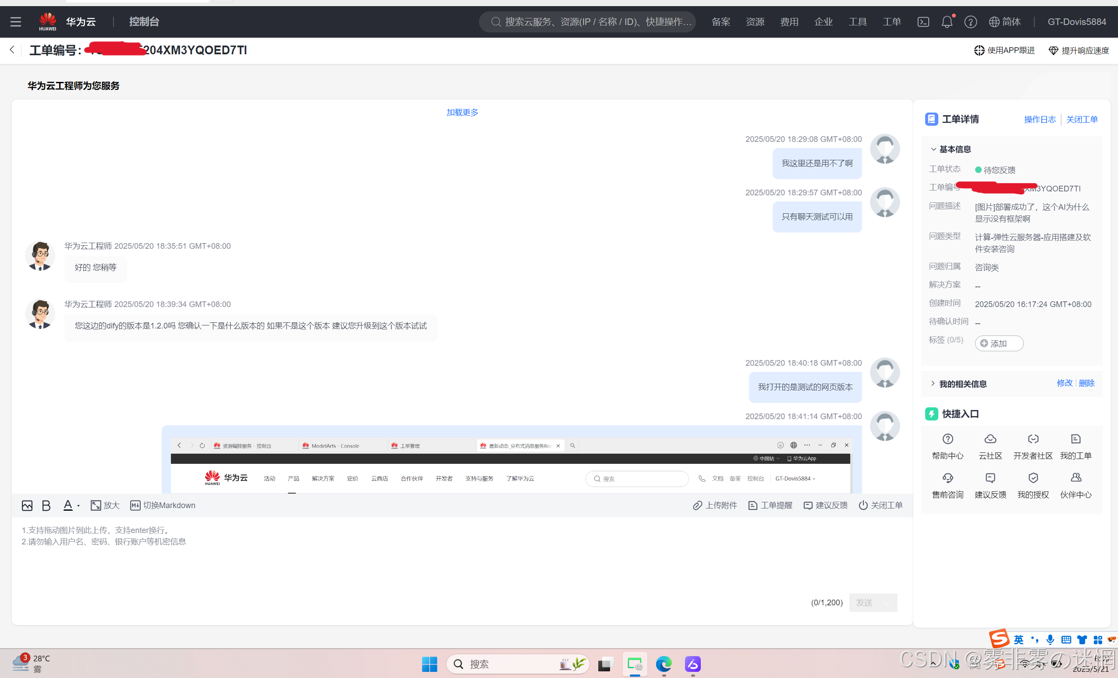
Task: Open the send button dropdown arrow
Action: (887, 603)
